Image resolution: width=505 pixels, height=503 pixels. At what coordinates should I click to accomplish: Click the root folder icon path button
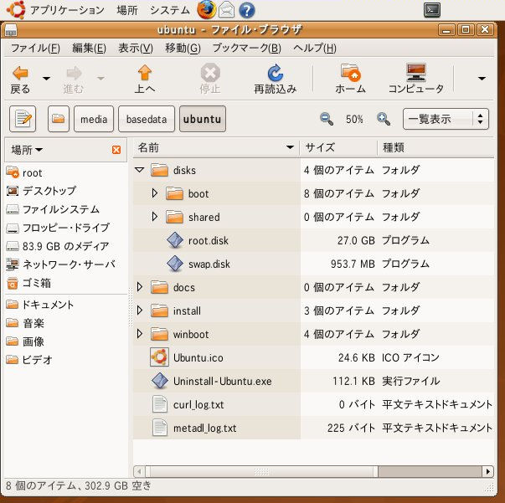click(x=59, y=119)
